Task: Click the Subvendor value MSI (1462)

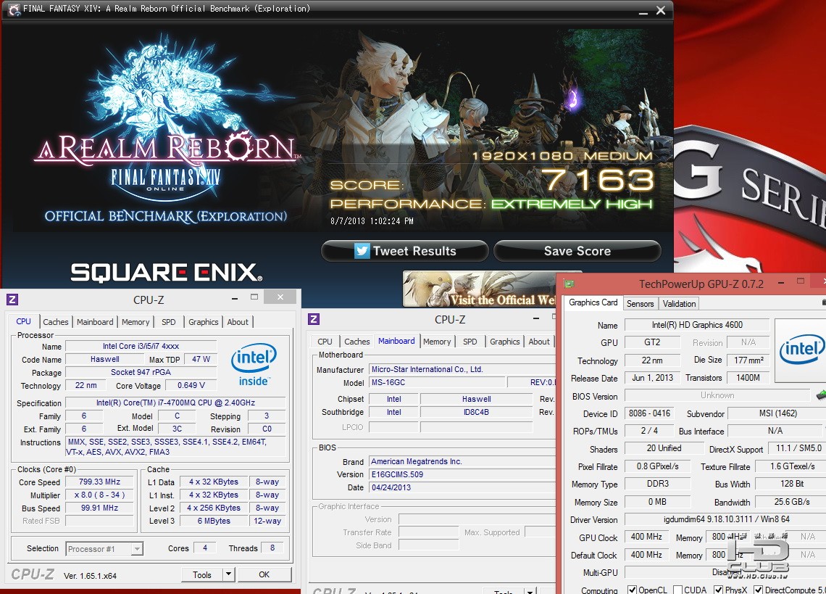Action: [x=778, y=413]
